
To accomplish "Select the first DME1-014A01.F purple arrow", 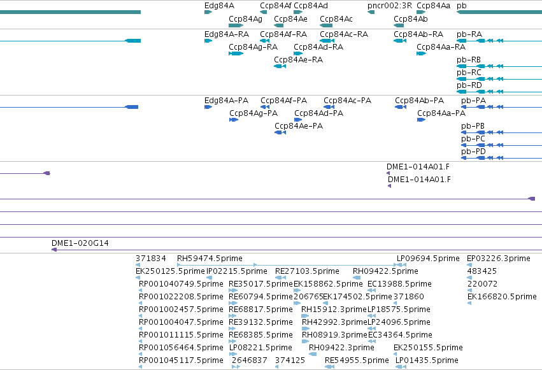I will pos(388,173).
